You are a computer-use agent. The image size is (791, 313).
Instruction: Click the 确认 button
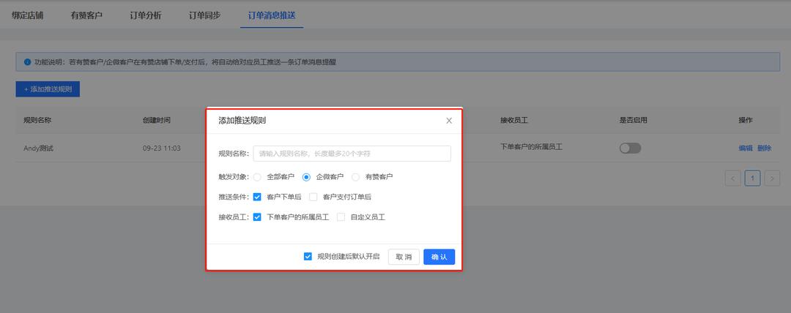(x=439, y=257)
